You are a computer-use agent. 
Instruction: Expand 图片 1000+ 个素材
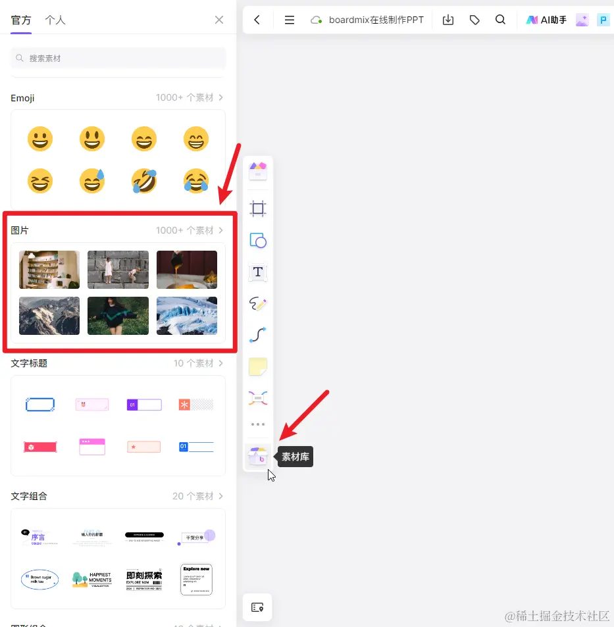(x=190, y=230)
